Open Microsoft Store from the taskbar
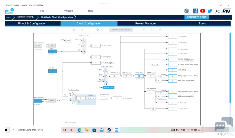The width and height of the screenshot is (235, 138). [94, 130]
